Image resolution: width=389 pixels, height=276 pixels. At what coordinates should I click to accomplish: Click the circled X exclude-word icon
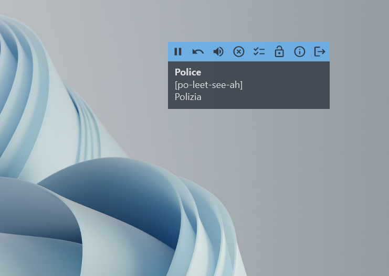[x=239, y=52]
